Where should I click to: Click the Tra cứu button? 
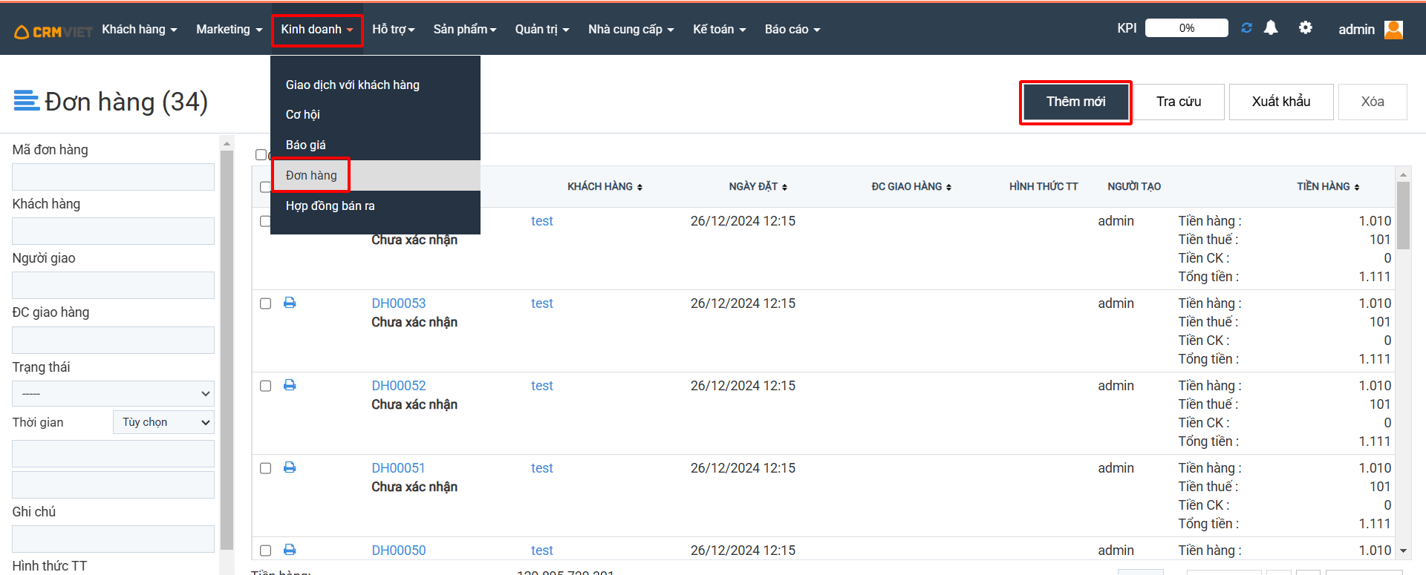(1179, 102)
